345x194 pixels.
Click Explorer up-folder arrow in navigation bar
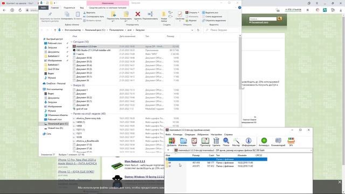point(55,30)
